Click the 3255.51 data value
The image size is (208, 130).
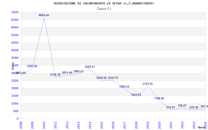click(x=90, y=67)
